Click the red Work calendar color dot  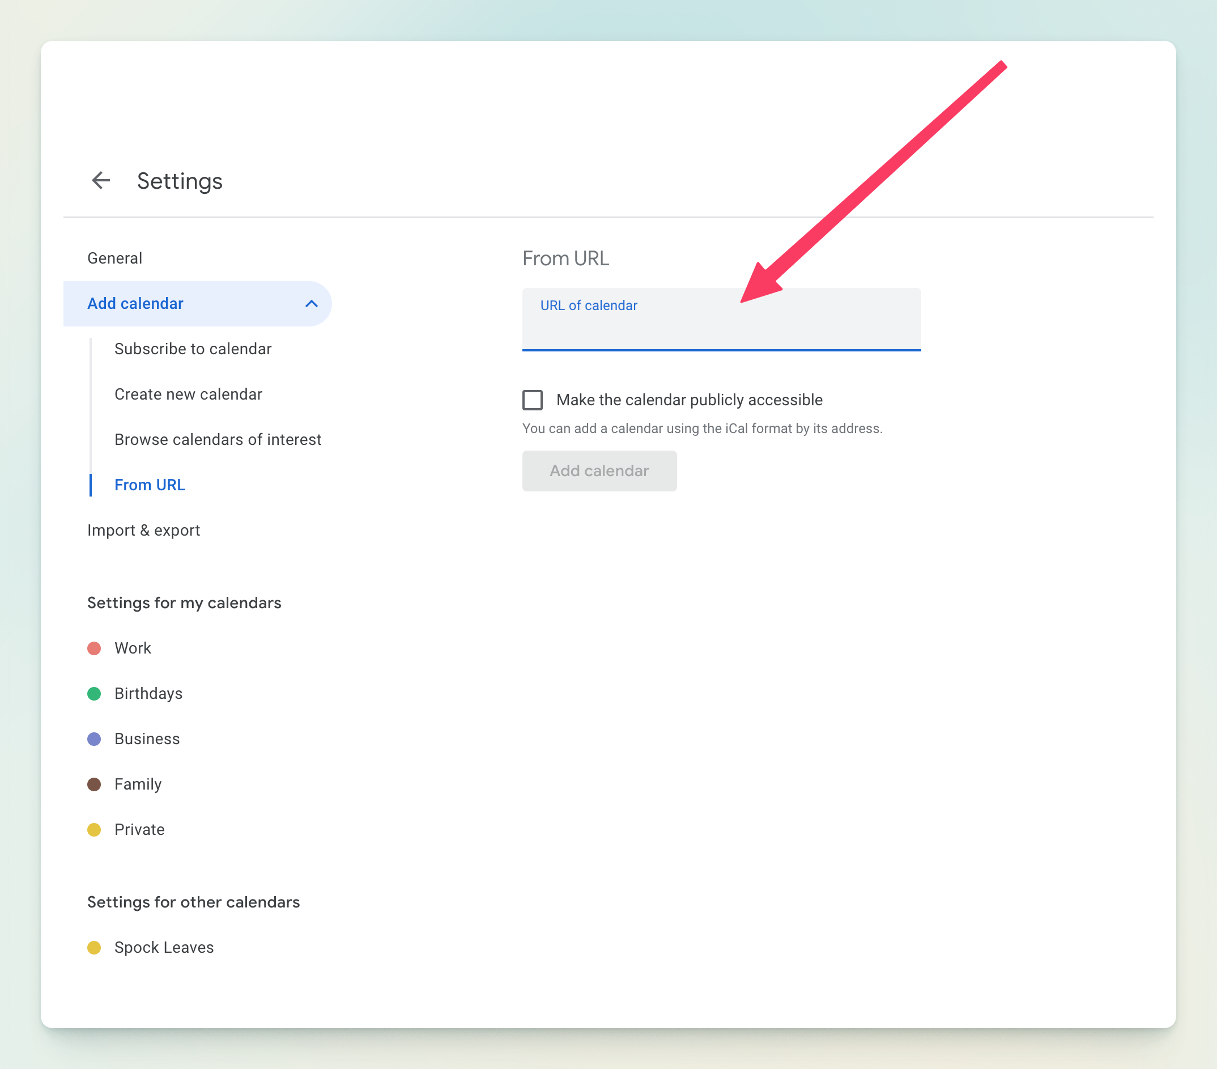(94, 648)
